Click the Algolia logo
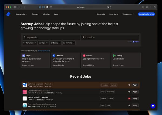The height and width of the screenshot is (115, 162). (x=136, y=42)
